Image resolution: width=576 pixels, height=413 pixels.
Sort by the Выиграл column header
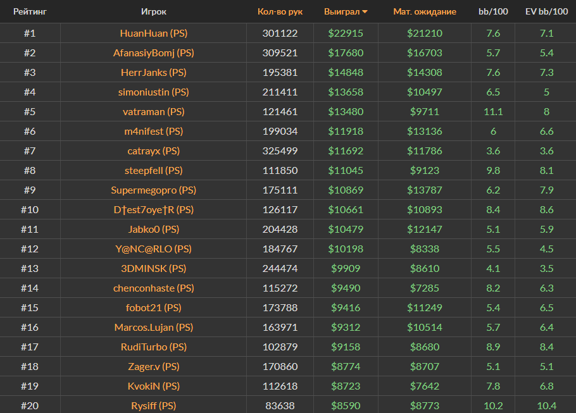click(x=341, y=11)
